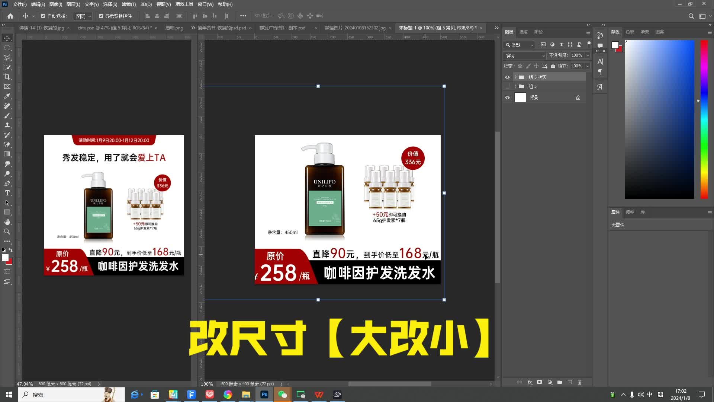Open WeChat from the taskbar

click(283, 395)
